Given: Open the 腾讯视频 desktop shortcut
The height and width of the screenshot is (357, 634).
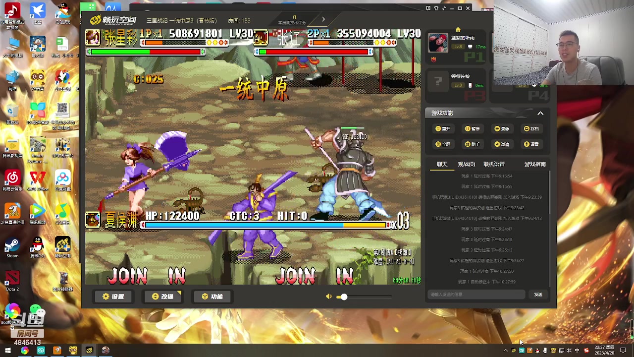Looking at the screenshot, I should pos(38,214).
